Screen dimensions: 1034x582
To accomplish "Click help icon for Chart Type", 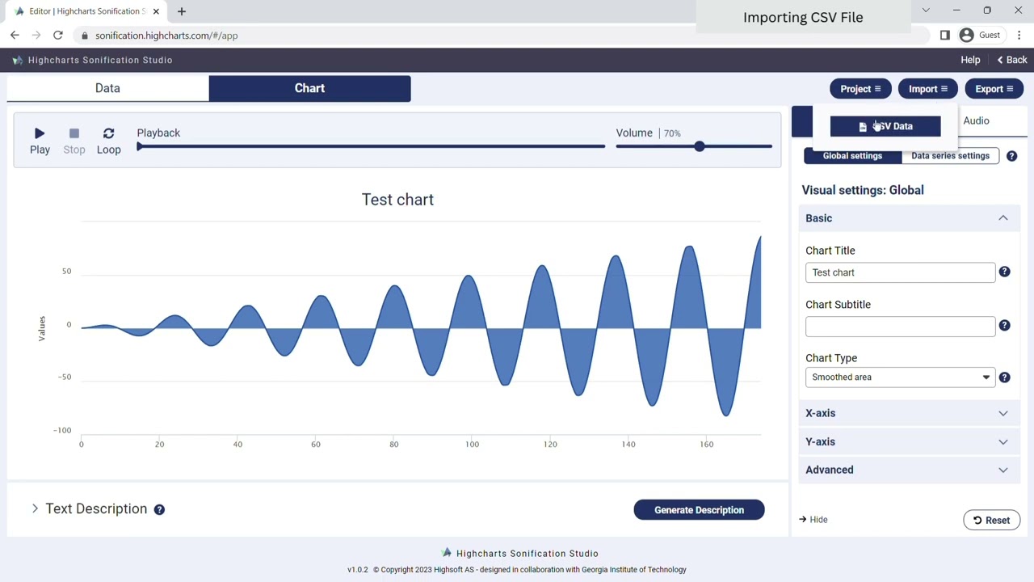I will coord(1004,377).
